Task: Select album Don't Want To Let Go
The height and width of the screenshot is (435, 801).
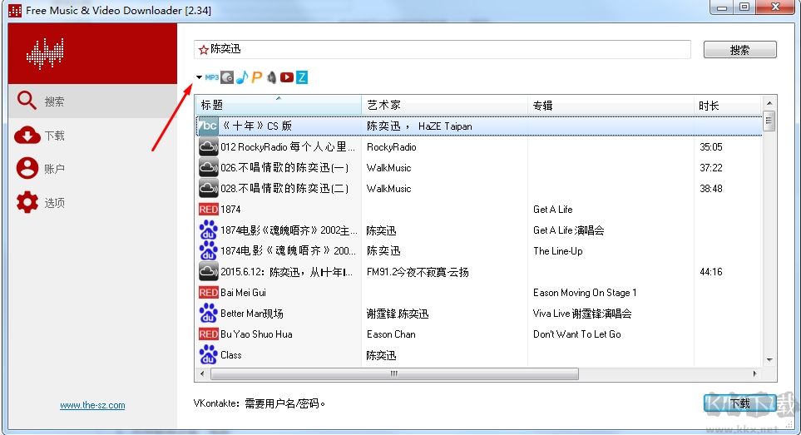Action: click(x=576, y=334)
